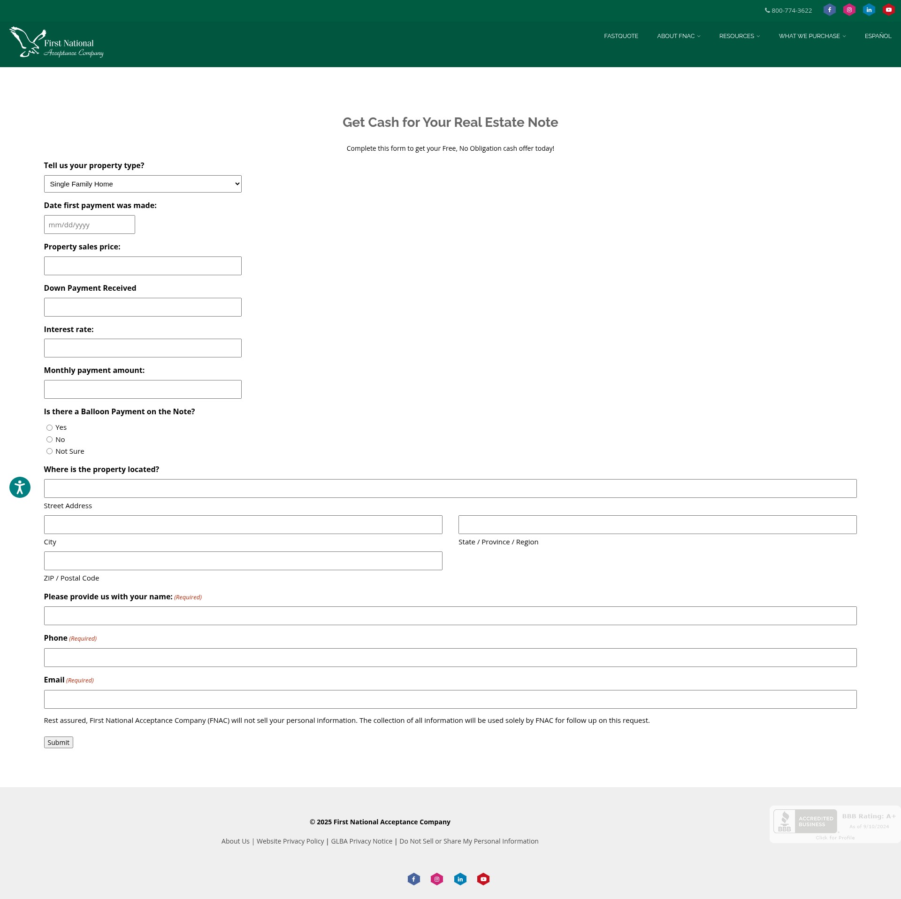Focus the Phone input field

pyautogui.click(x=450, y=658)
